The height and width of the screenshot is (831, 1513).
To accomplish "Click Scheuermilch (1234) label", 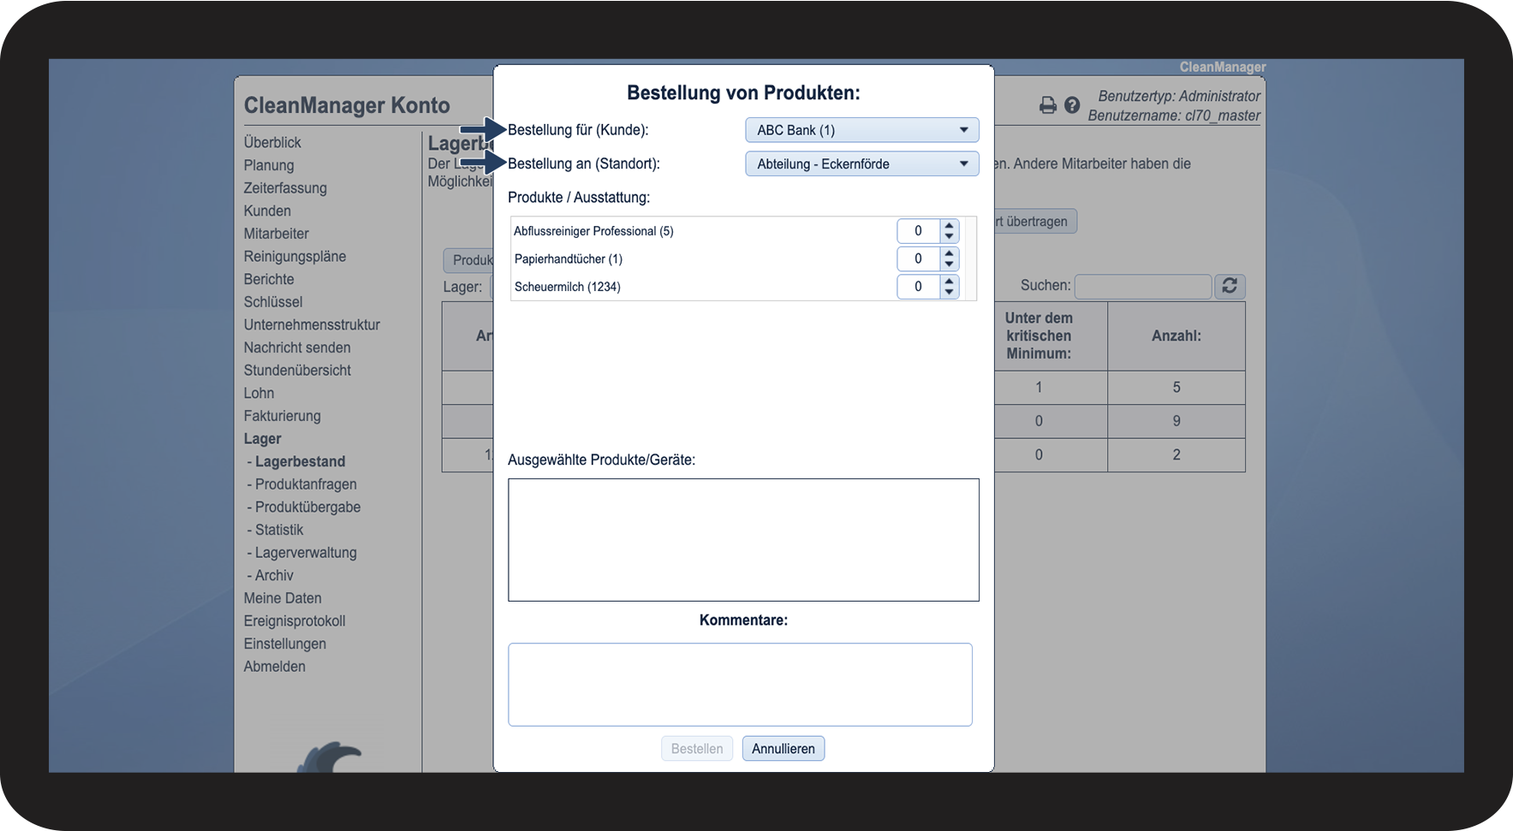I will click(567, 287).
